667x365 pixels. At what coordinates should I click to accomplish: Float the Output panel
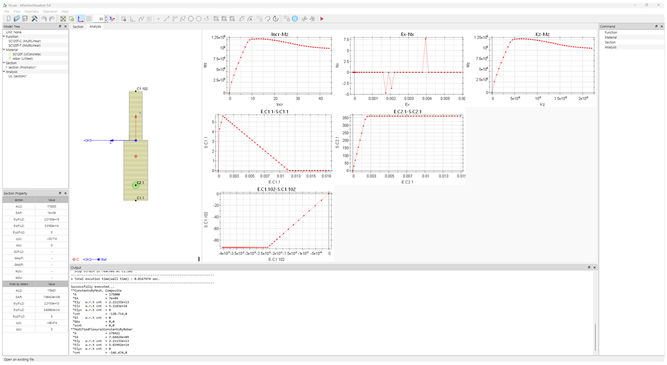[589, 267]
